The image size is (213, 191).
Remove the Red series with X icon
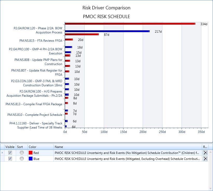pyautogui.click(x=205, y=153)
